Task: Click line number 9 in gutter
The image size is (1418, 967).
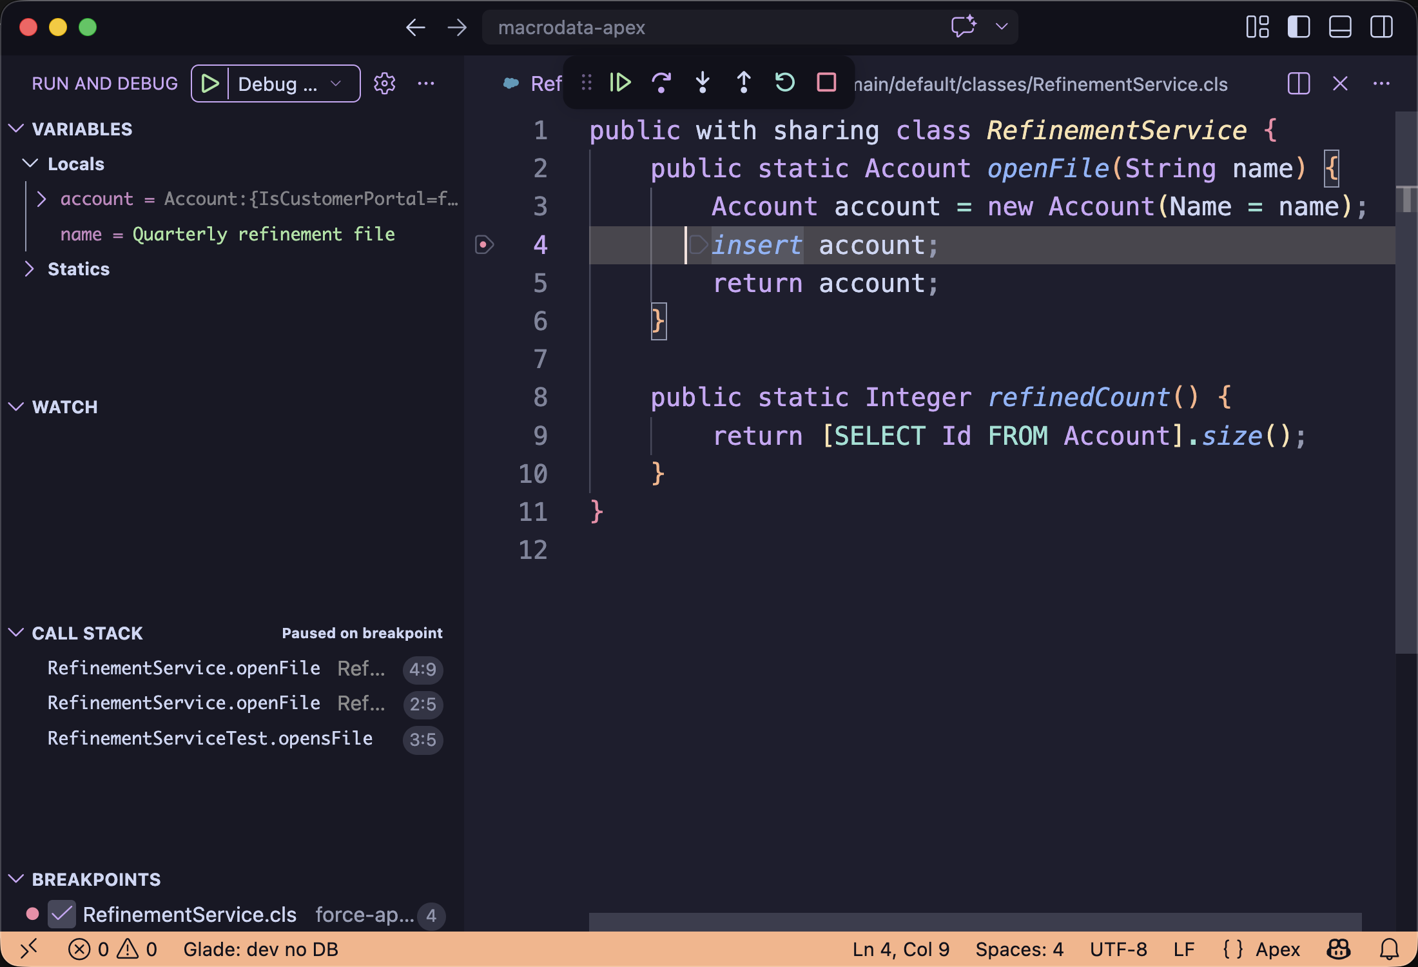Action: (x=540, y=436)
